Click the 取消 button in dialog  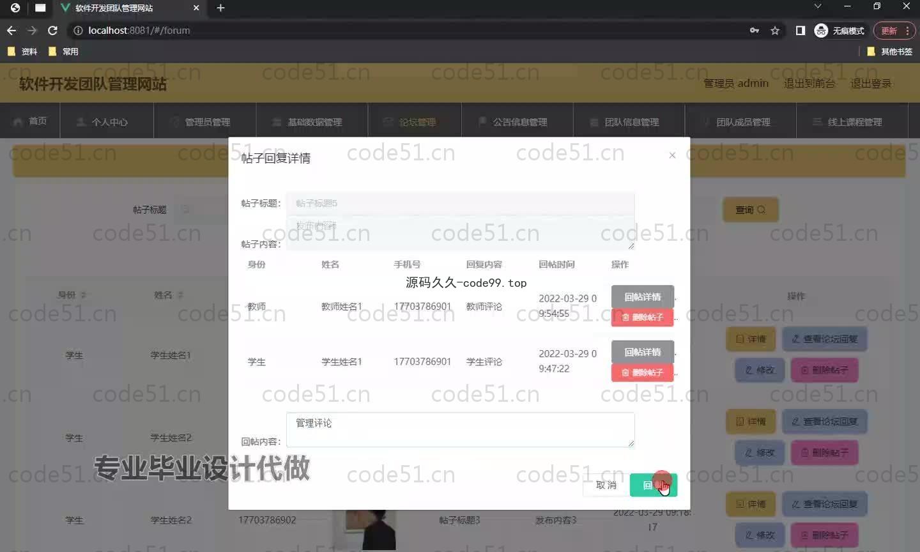tap(606, 485)
